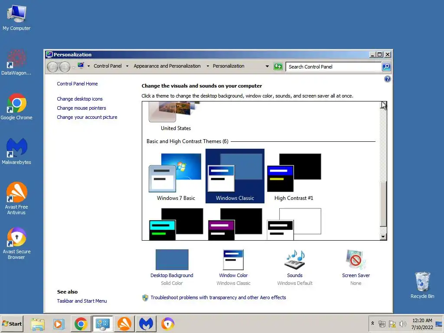Open Malwarebytes from the taskbar

[146, 324]
